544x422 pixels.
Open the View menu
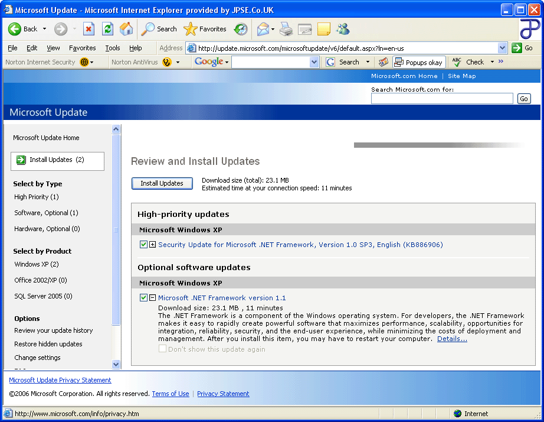tap(53, 48)
